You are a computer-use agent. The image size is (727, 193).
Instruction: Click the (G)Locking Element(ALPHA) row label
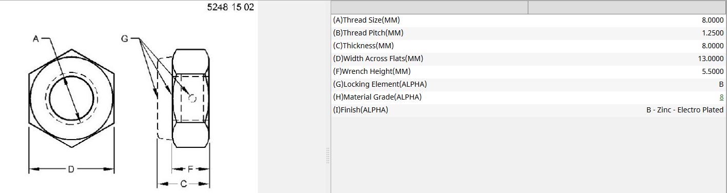(x=380, y=84)
